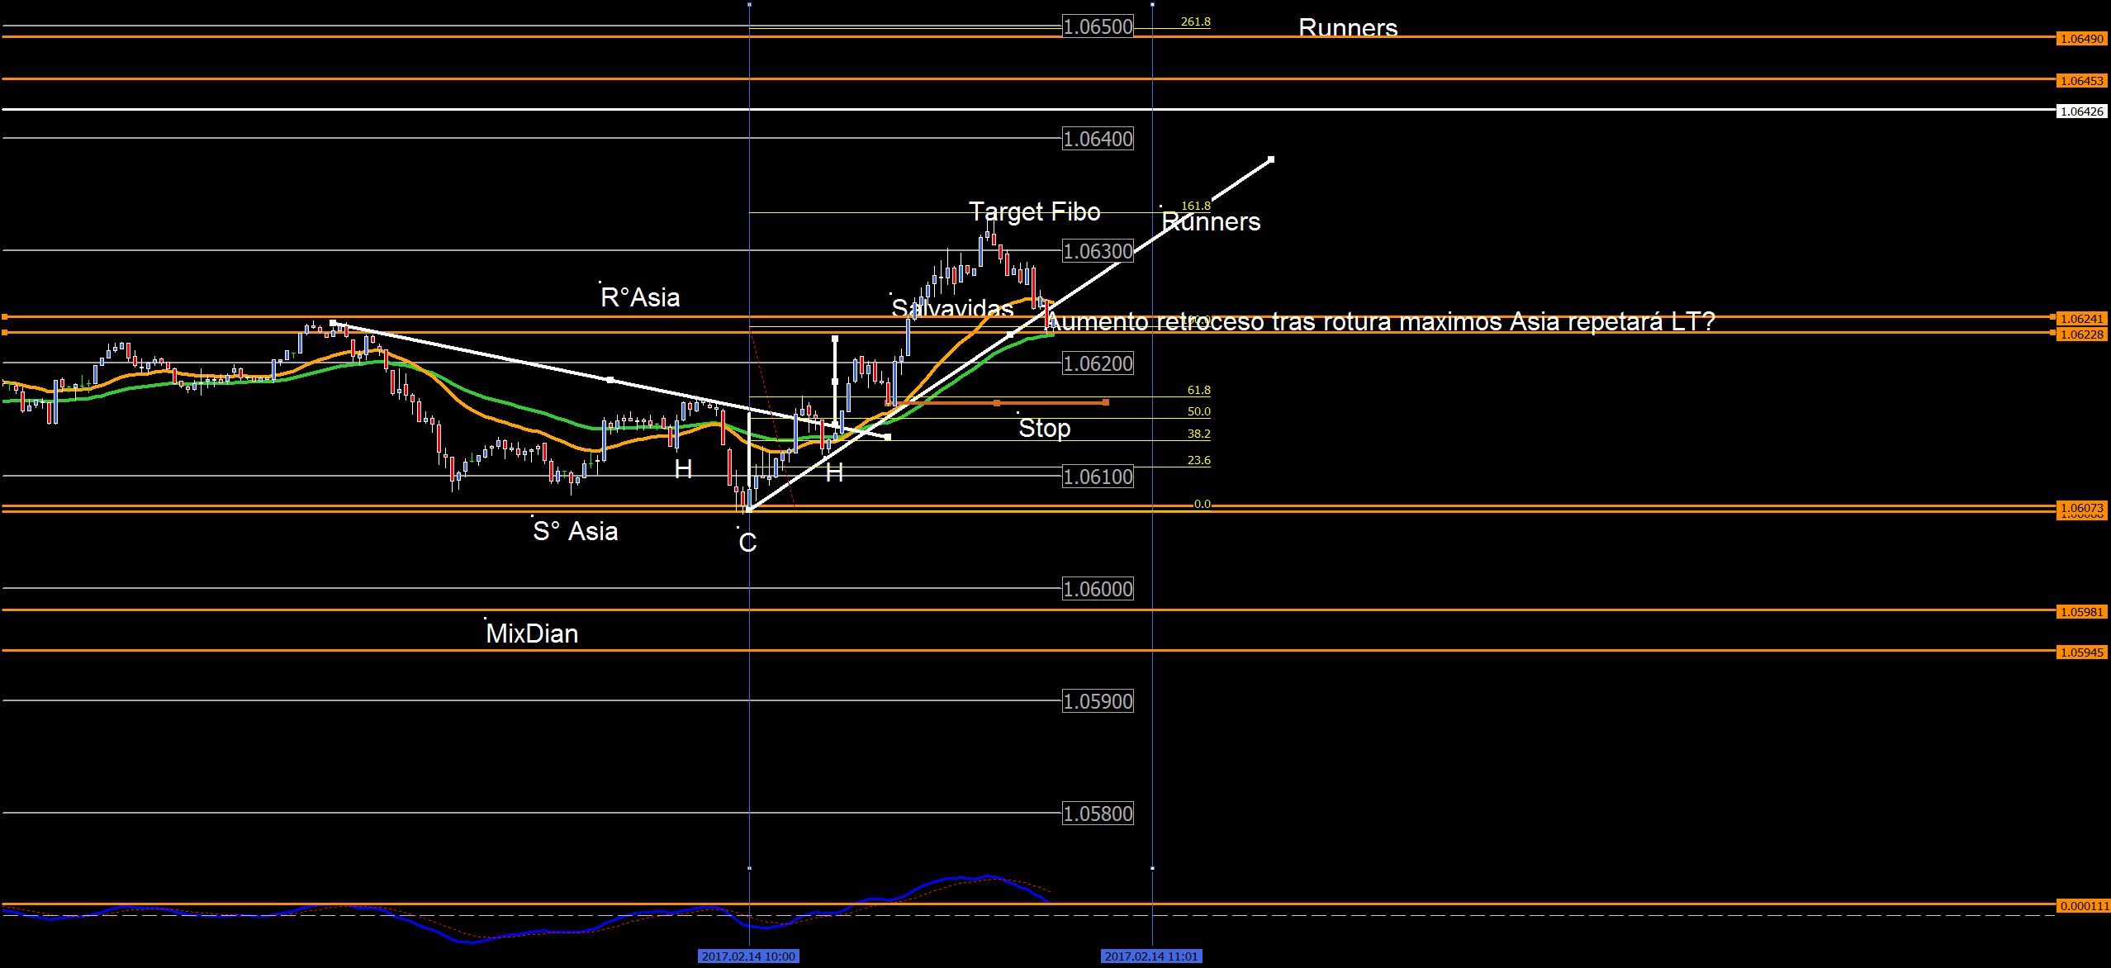Click the letter C annotation

pos(747,543)
